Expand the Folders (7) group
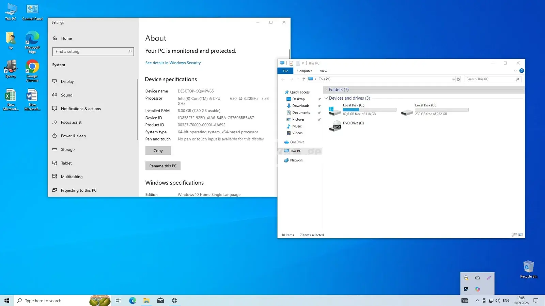Viewport: 545px width, 306px height. pos(326,90)
